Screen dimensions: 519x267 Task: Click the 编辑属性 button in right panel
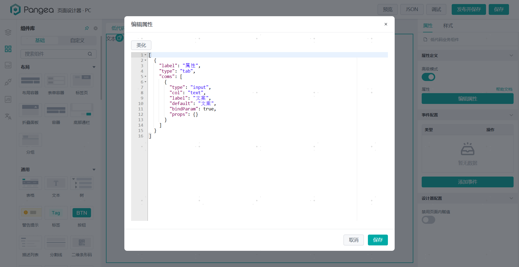coord(468,99)
